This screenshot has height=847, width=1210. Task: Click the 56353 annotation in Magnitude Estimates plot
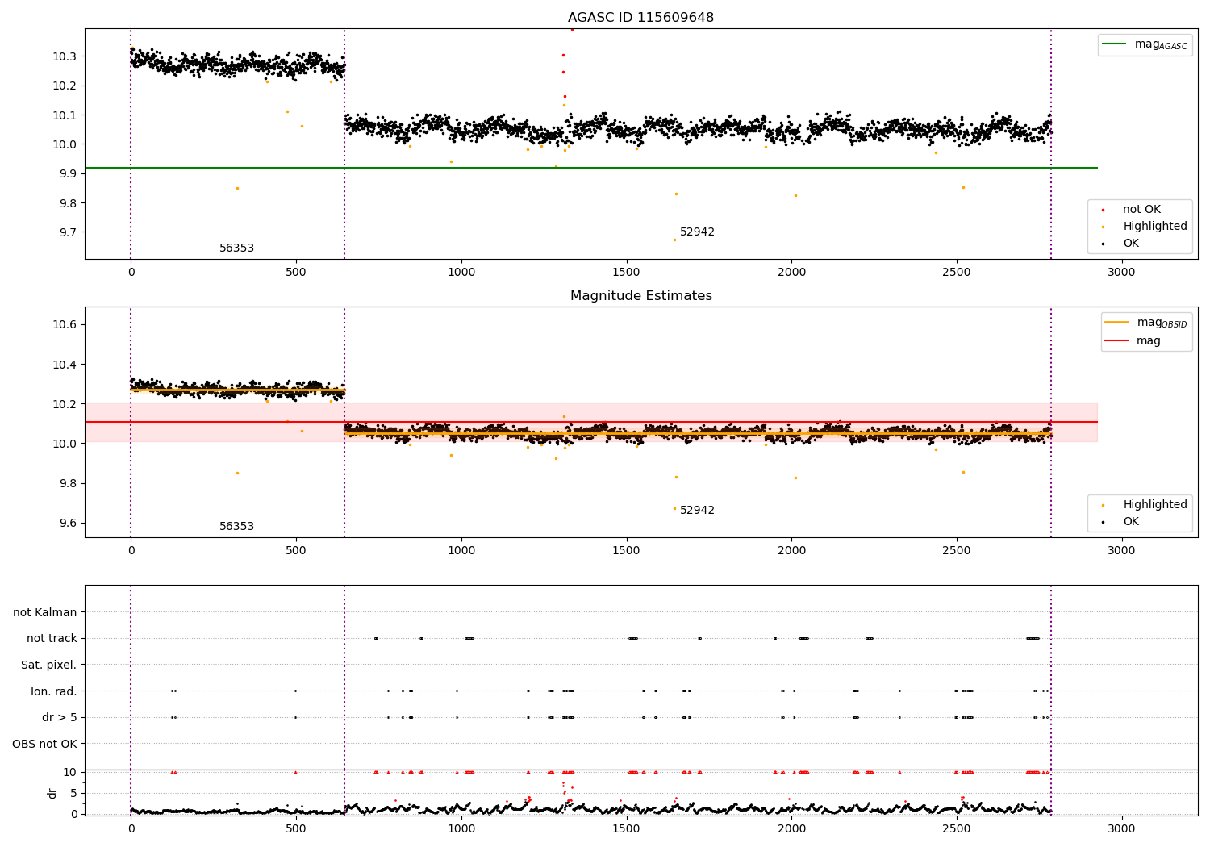236,527
